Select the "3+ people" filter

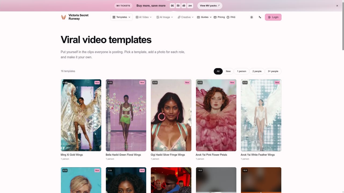pyautogui.click(x=273, y=71)
